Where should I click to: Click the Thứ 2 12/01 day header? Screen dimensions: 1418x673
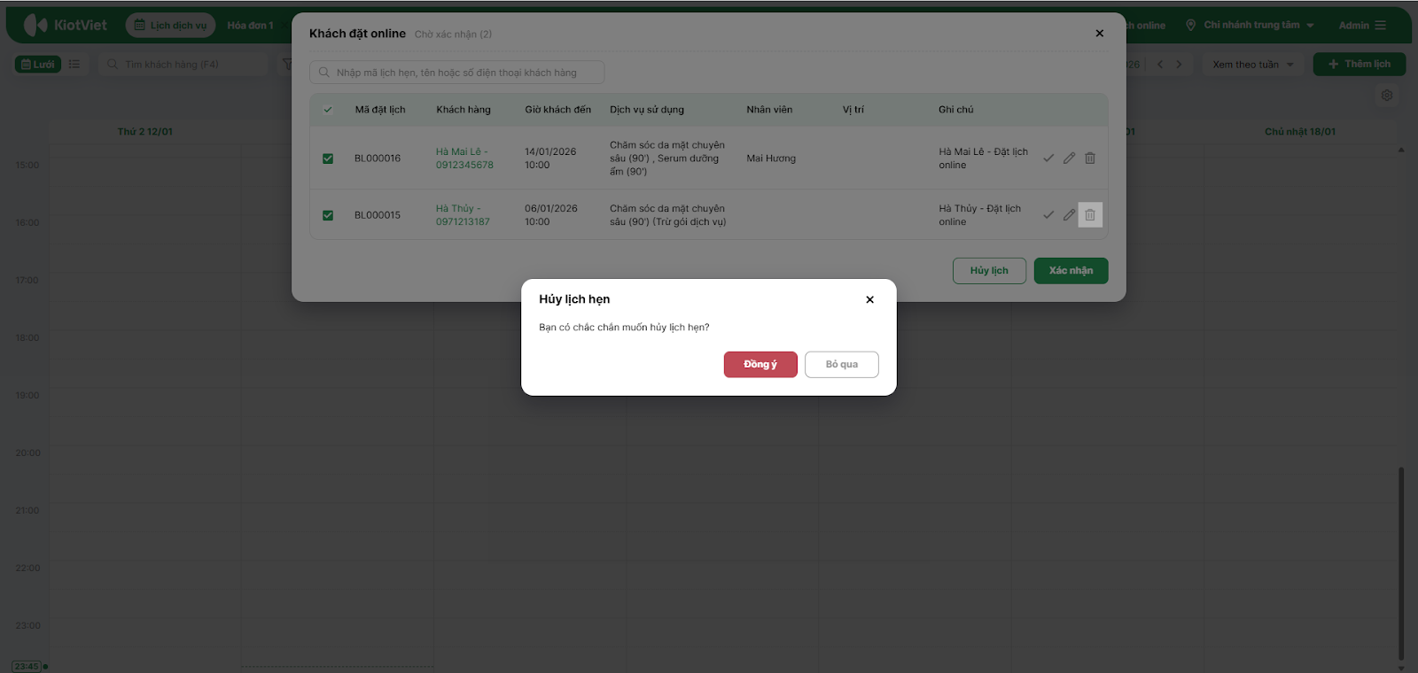pos(145,132)
